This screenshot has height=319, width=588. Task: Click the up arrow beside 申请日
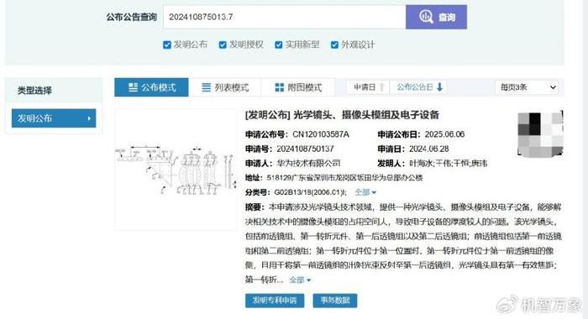tap(381, 87)
